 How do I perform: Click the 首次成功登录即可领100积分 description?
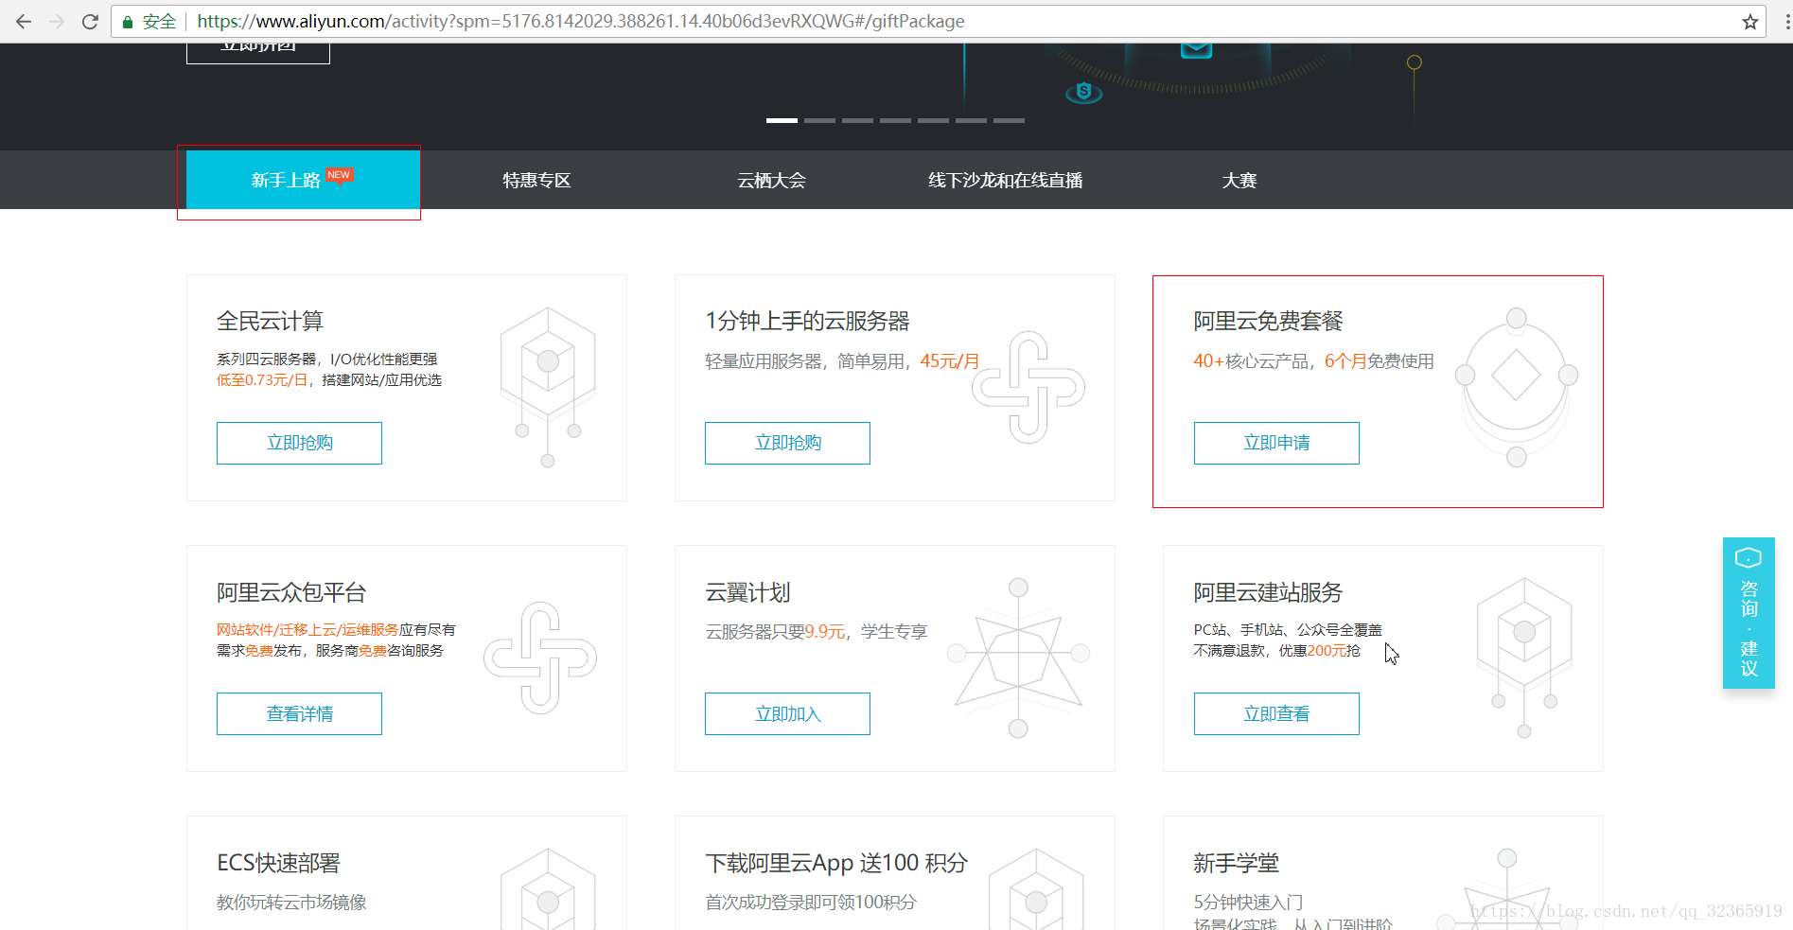(811, 903)
